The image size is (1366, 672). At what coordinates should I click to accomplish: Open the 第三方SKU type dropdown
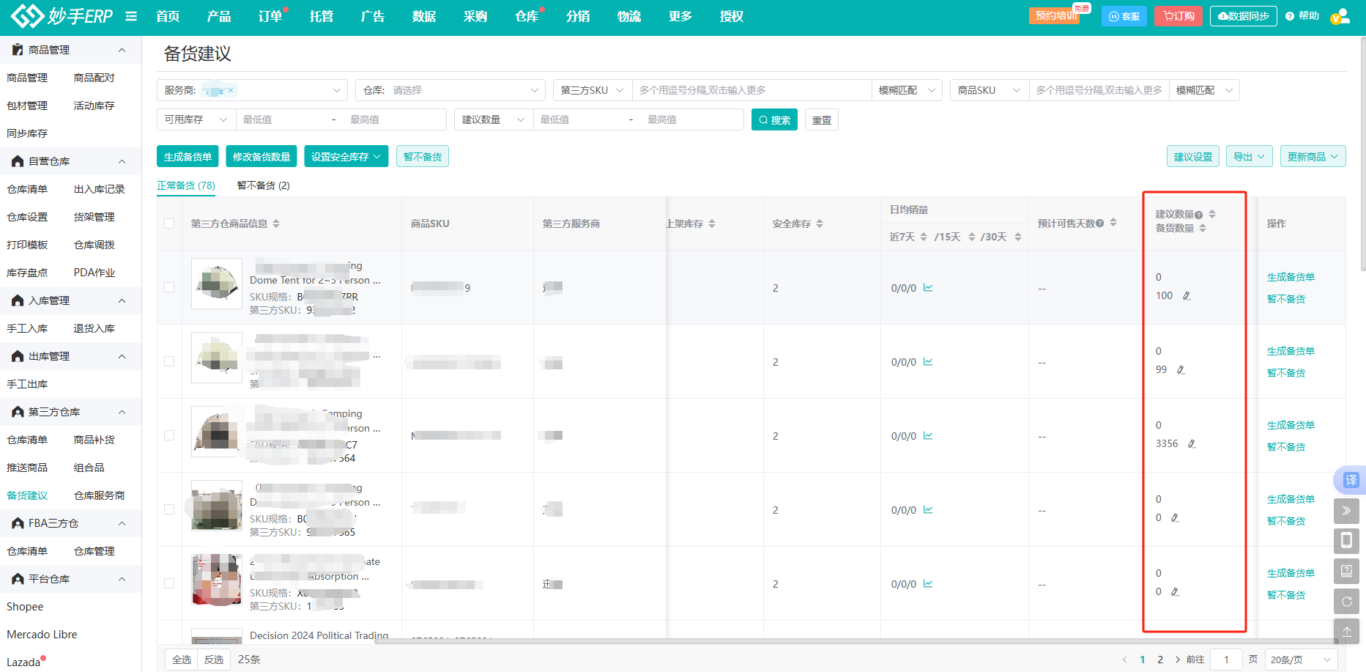tap(593, 90)
